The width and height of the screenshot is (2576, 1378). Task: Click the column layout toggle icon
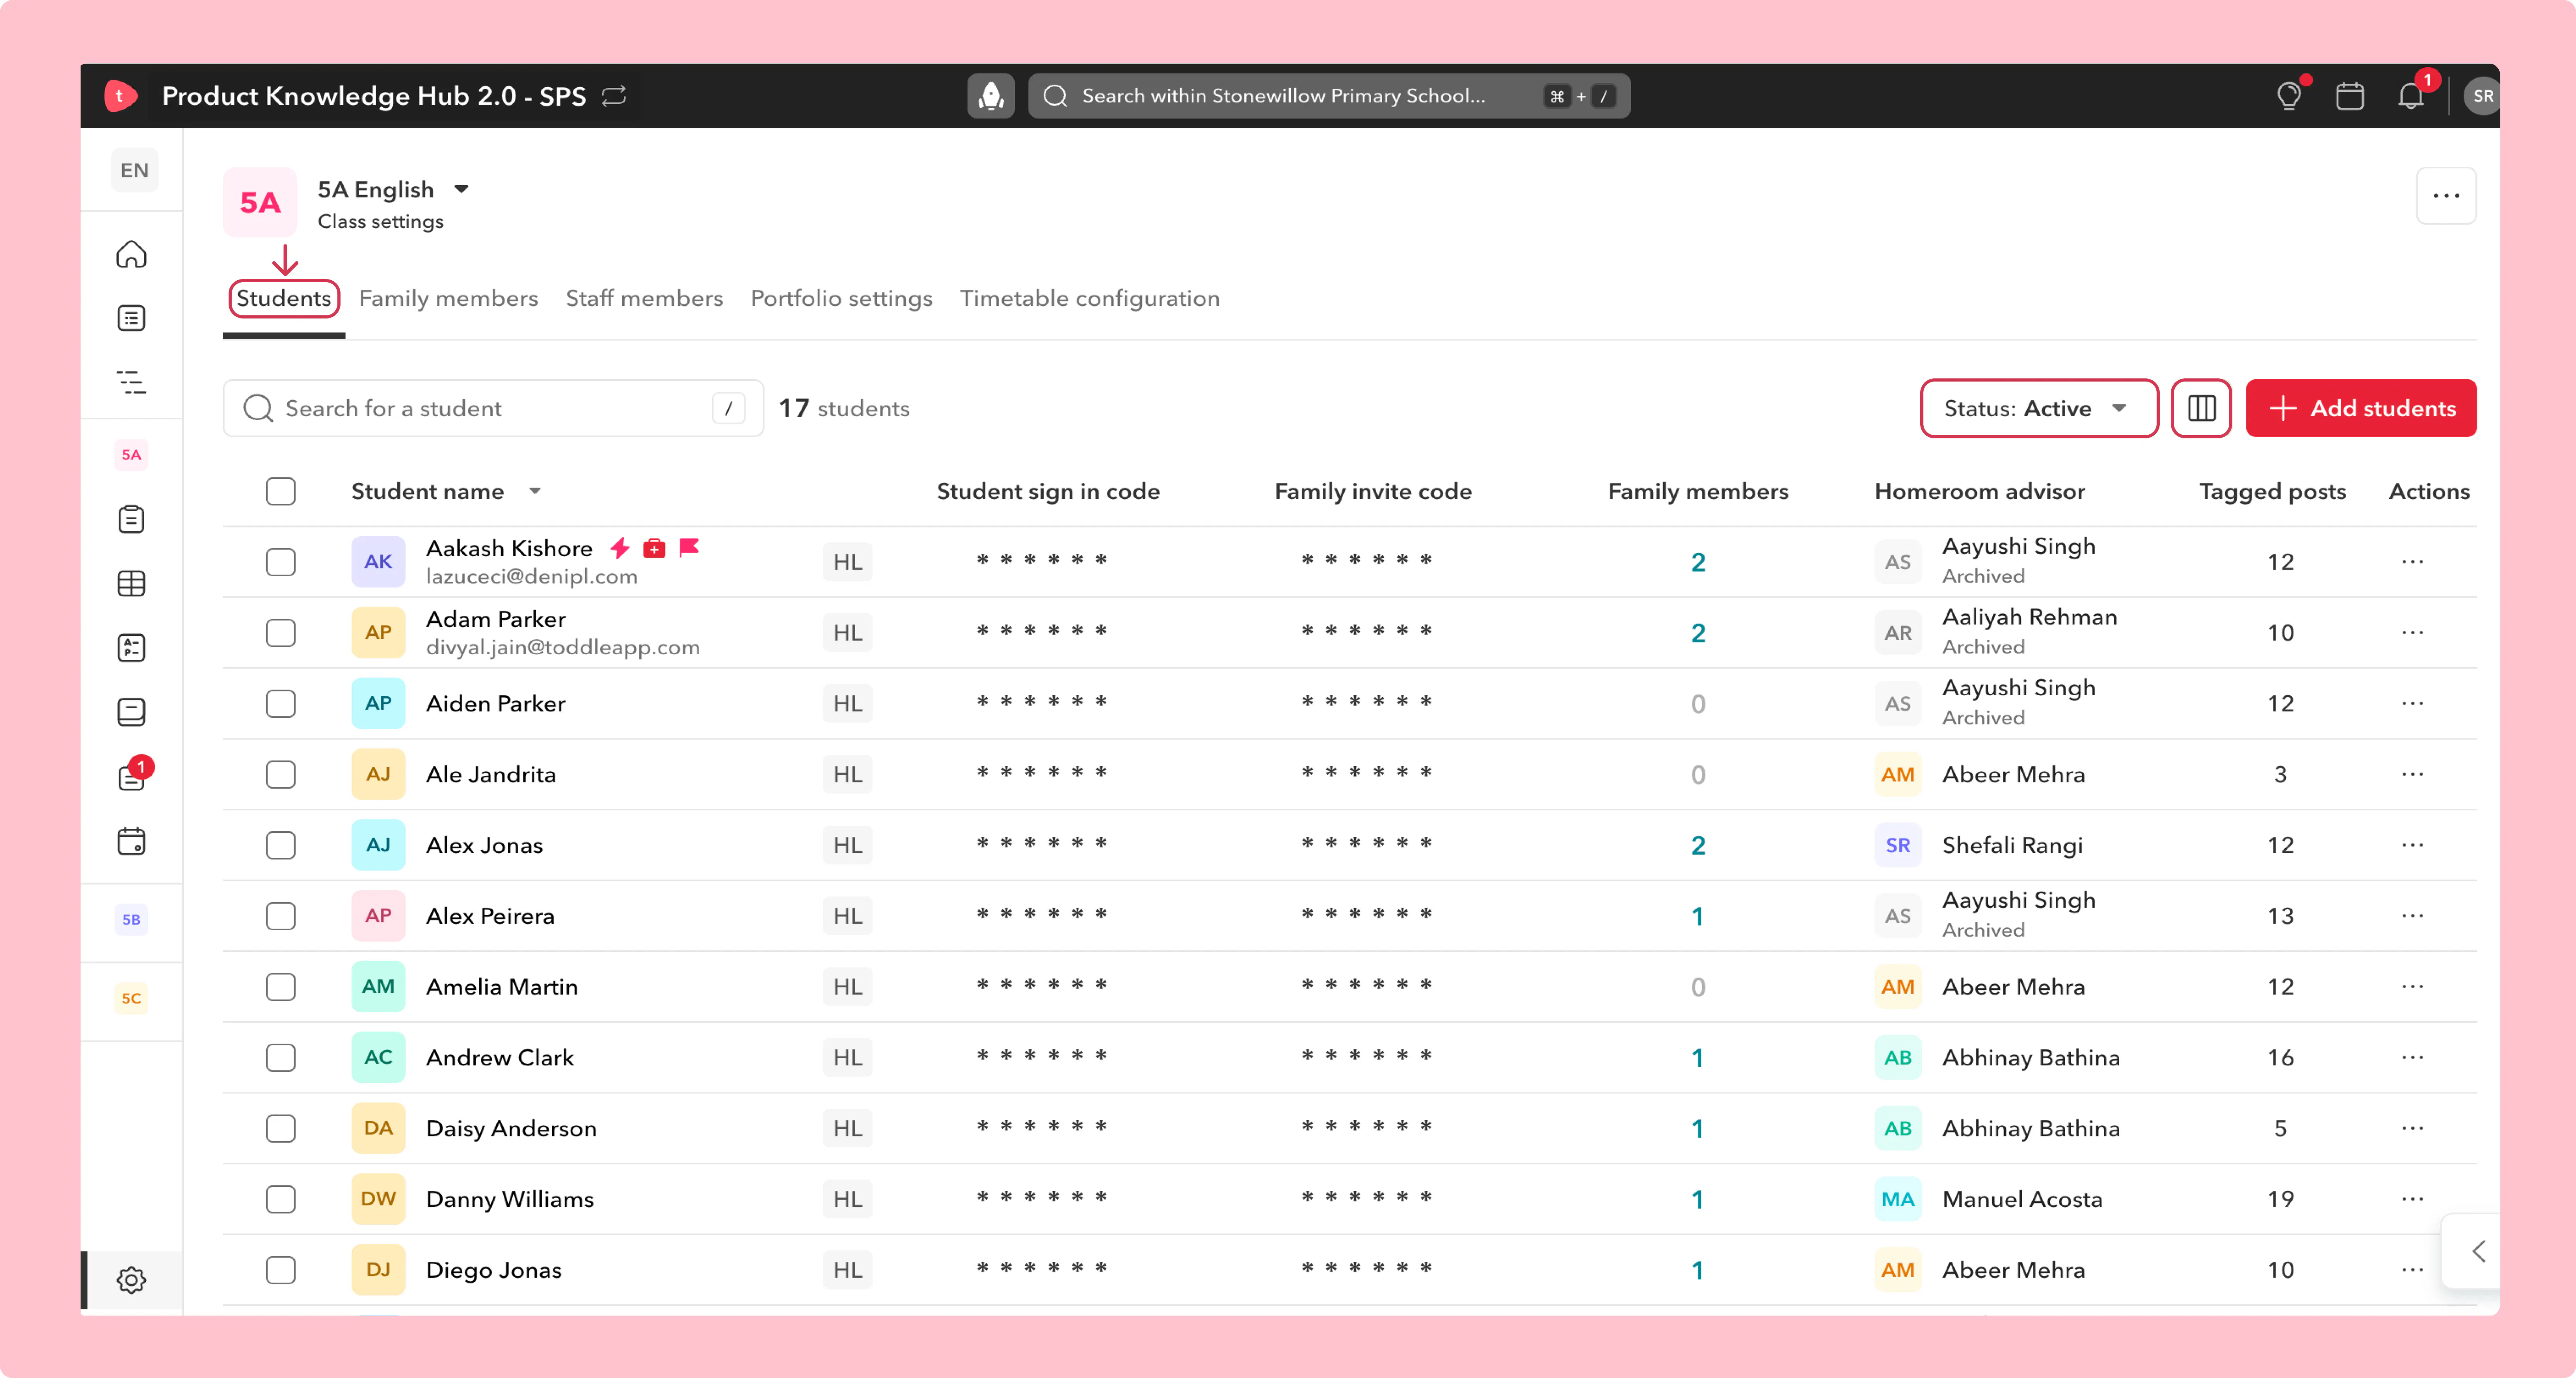tap(2201, 408)
